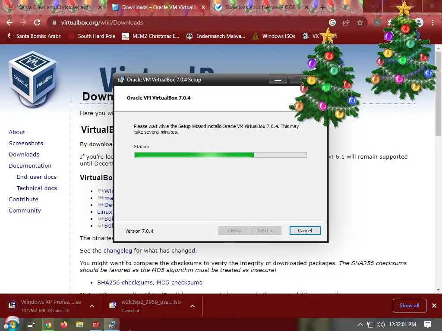Viewport: 442px width, 331px height.
Task: Close the downloads bar
Action: click(434, 306)
